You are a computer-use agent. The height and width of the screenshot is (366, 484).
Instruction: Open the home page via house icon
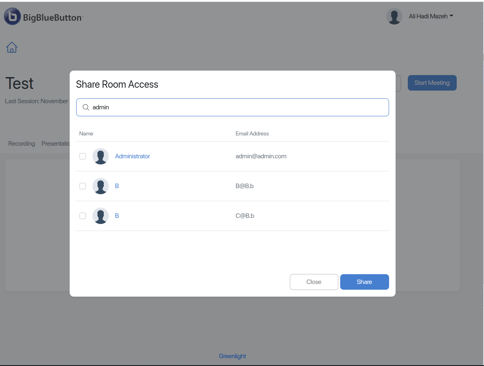[x=11, y=47]
